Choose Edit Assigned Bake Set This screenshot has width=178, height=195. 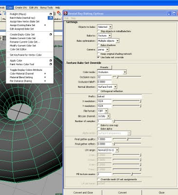pyautogui.click(x=22, y=29)
